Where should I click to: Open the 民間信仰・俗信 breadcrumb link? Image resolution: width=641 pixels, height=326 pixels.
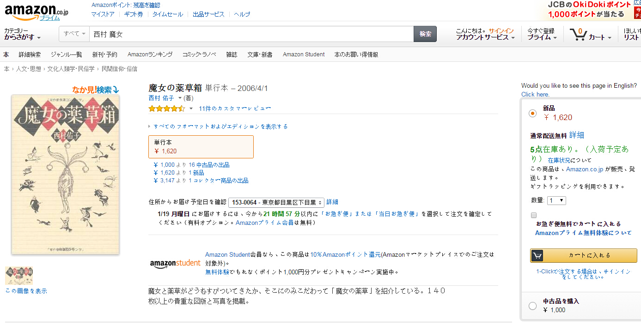pos(119,69)
